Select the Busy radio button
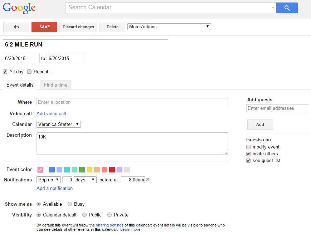This screenshot has height=234, width=311. [70, 204]
